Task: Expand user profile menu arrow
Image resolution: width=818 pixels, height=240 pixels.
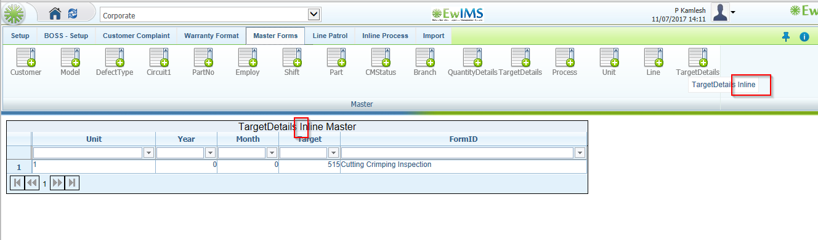Action: [733, 12]
